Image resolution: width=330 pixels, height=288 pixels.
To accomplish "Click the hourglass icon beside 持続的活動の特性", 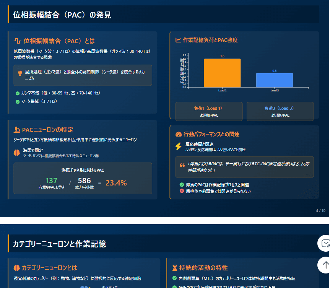I will point(175,268).
